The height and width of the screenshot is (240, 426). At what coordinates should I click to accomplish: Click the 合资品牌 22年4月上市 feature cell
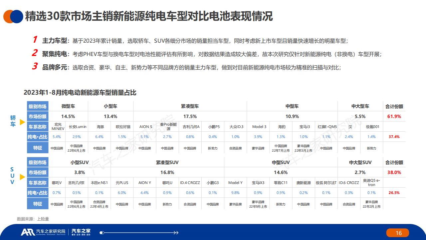click(x=99, y=204)
